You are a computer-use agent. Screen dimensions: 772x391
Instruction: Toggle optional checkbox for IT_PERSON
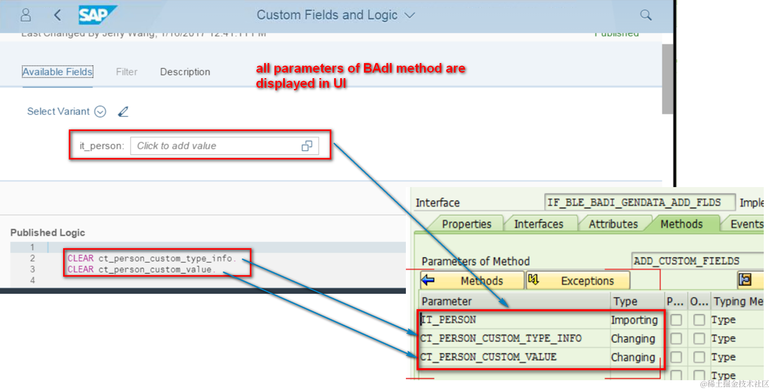point(699,320)
